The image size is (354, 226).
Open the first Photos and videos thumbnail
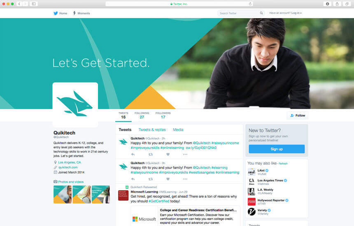[63, 194]
